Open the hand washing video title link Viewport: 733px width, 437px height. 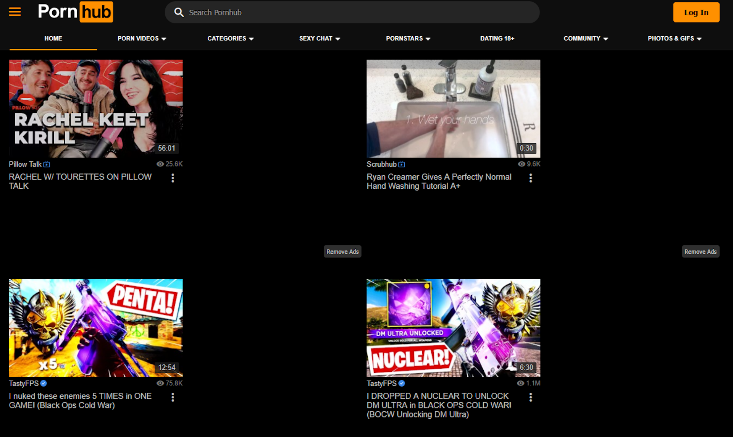coord(439,181)
